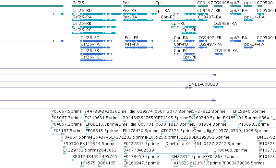
Task: Select protein CG9498-PA
Action: point(226,51)
